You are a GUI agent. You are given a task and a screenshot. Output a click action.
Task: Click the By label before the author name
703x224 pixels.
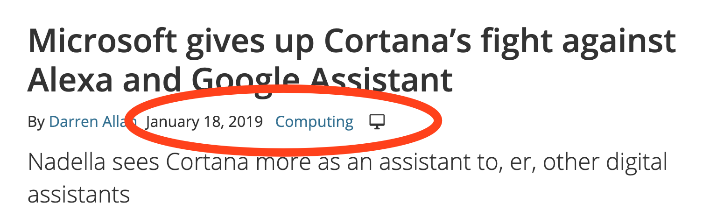[35, 122]
